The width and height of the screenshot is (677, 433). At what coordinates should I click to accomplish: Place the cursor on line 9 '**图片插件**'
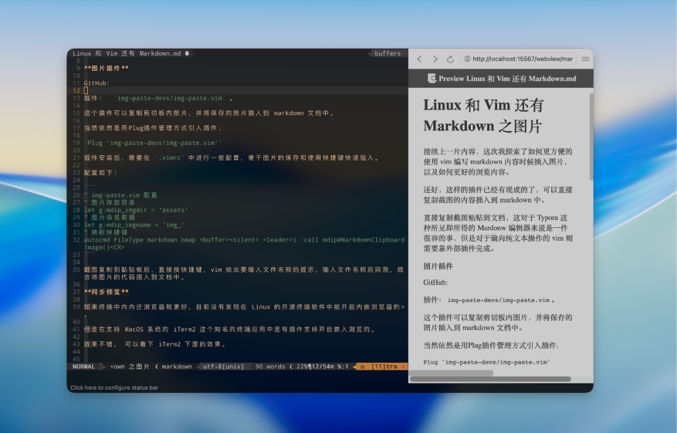[106, 68]
